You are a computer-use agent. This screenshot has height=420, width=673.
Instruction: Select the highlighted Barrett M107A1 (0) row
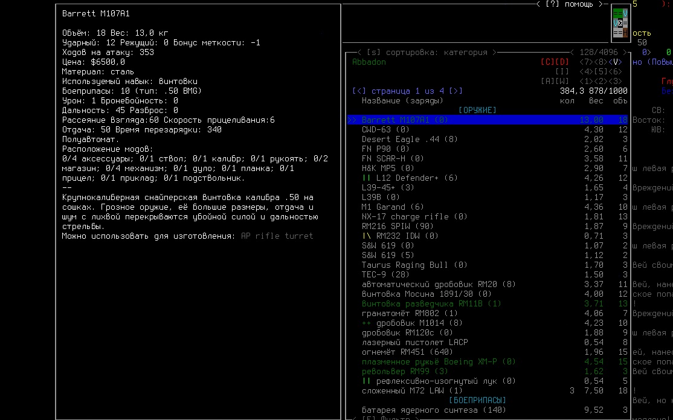pos(488,120)
